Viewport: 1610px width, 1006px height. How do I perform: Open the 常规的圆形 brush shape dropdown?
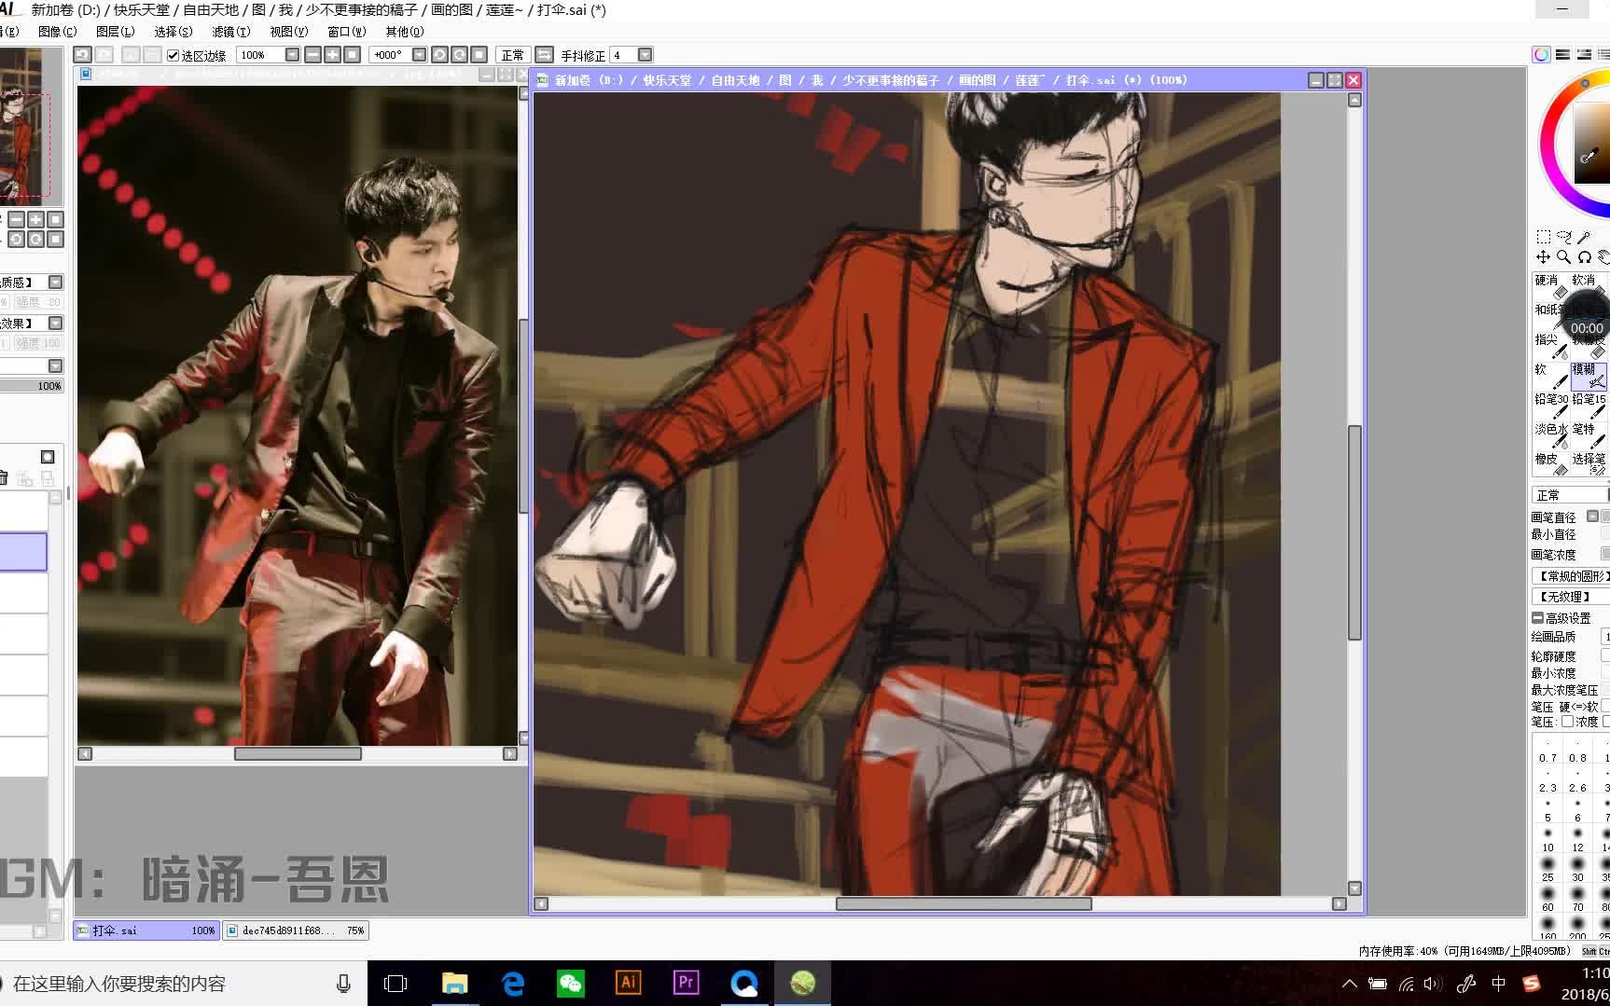tap(1571, 576)
